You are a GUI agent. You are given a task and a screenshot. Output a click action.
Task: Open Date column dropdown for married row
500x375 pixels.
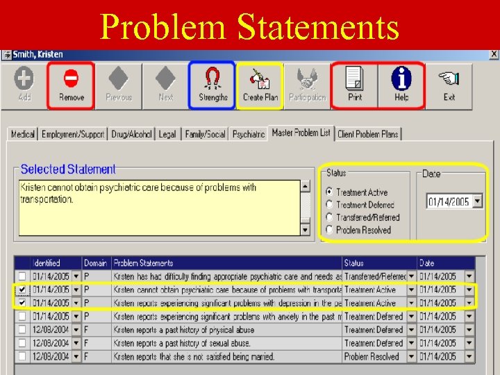(469, 356)
